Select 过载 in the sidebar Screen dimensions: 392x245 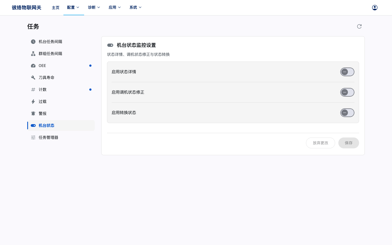click(x=61, y=102)
